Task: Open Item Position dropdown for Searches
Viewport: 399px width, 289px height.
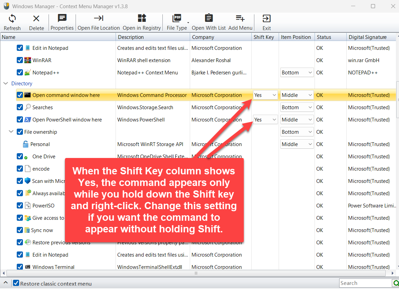Action: coord(297,107)
